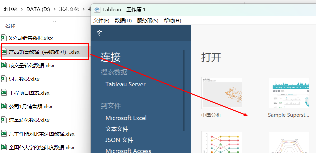Expand the breadcrumb chevron after 此电脑

[x=22, y=9]
